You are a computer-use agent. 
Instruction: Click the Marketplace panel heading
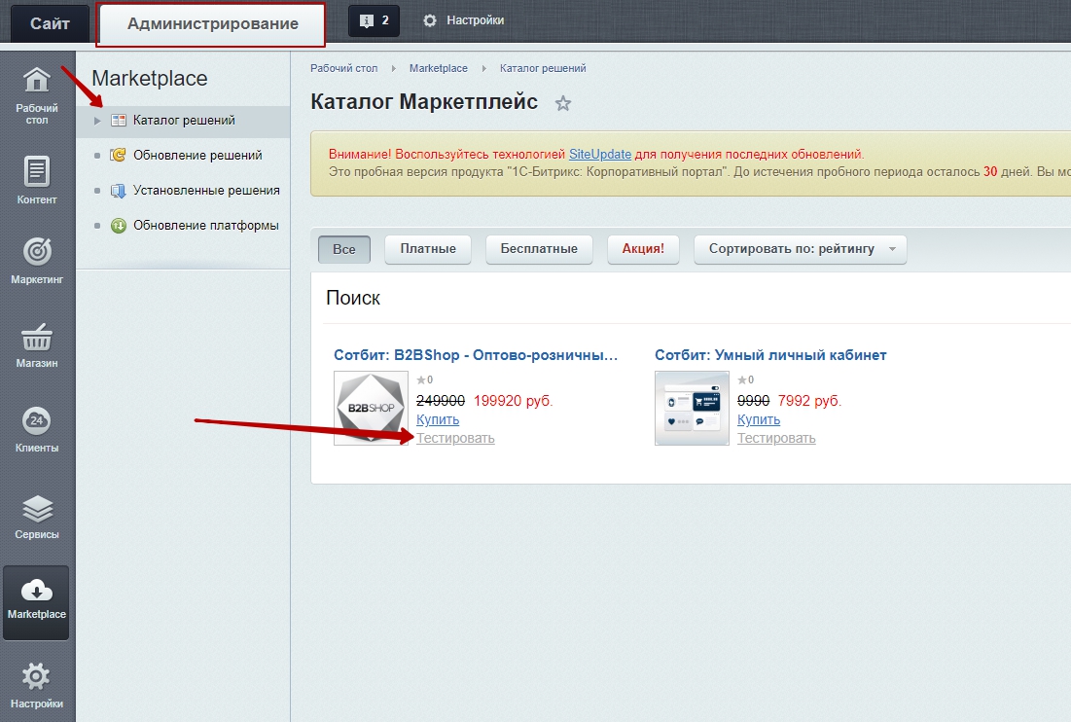click(x=150, y=79)
